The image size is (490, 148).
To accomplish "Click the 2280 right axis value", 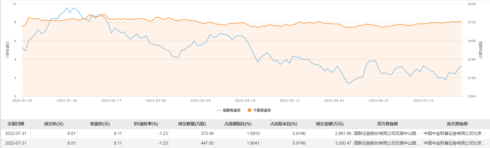I will pyautogui.click(x=472, y=59).
